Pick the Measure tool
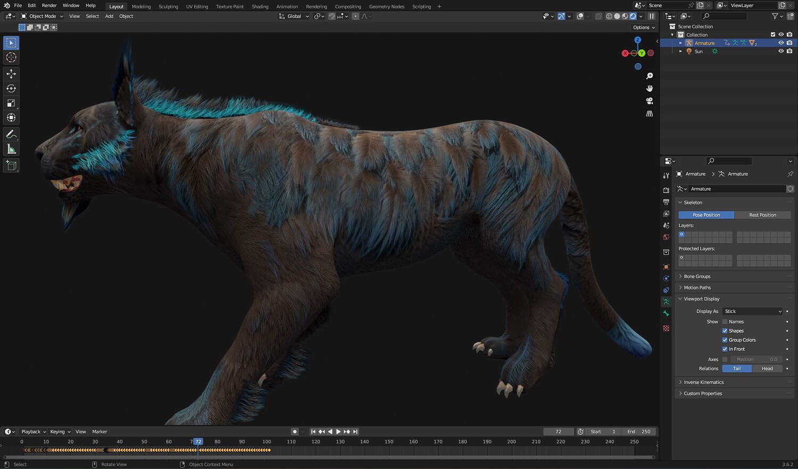The height and width of the screenshot is (469, 798). (11, 149)
